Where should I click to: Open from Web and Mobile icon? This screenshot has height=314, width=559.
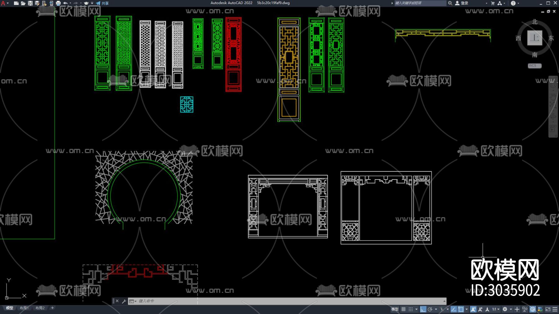44,3
